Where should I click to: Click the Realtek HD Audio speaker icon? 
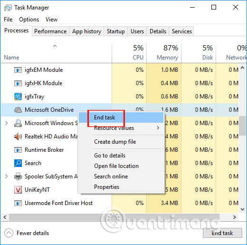[18, 137]
